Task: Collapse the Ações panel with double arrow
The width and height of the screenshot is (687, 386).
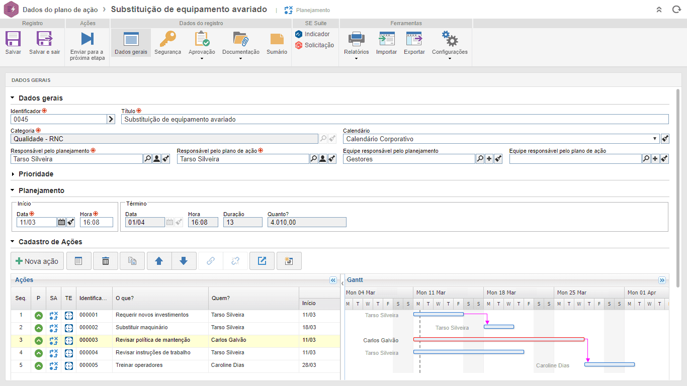Action: tap(333, 280)
